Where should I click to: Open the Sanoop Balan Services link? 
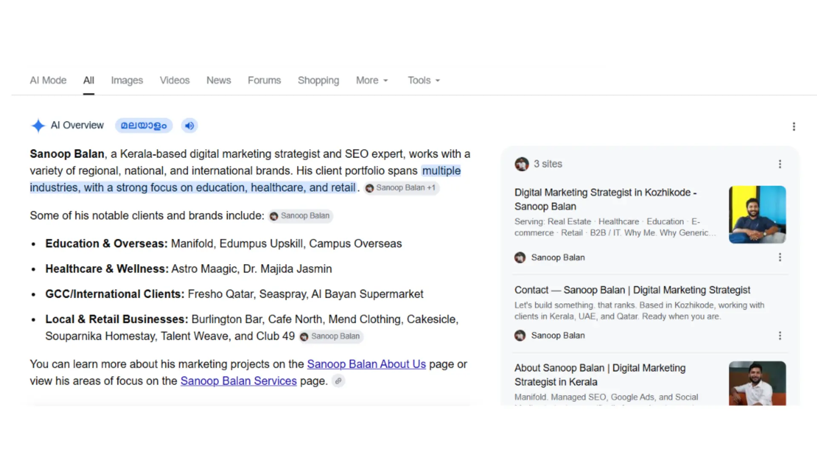[238, 381]
